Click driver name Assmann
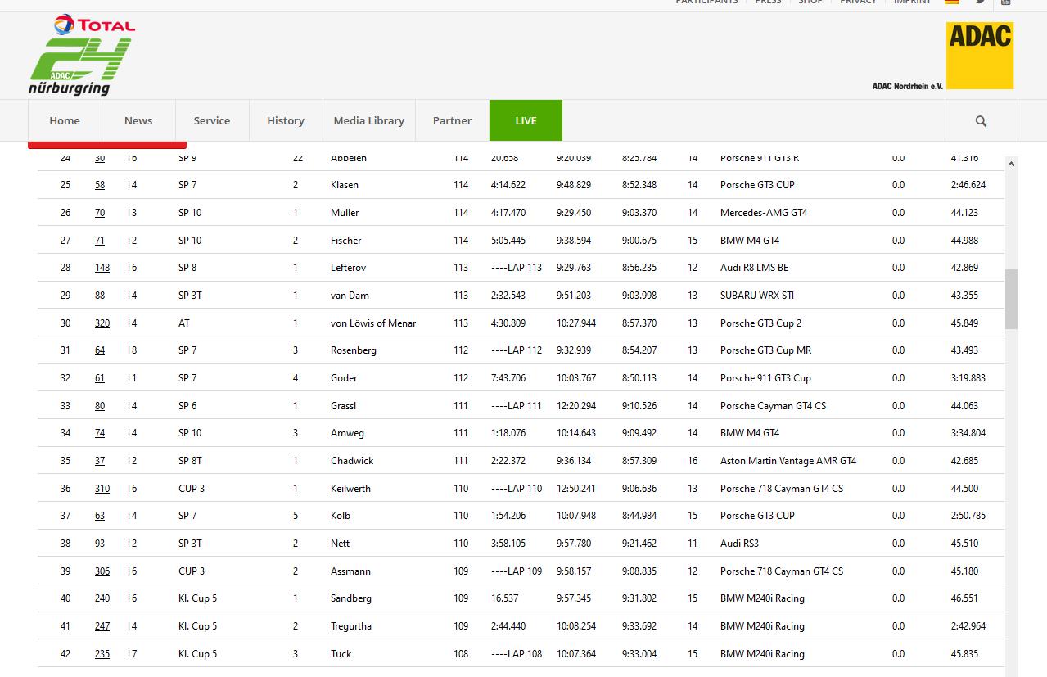Image resolution: width=1047 pixels, height=677 pixels. click(x=351, y=571)
